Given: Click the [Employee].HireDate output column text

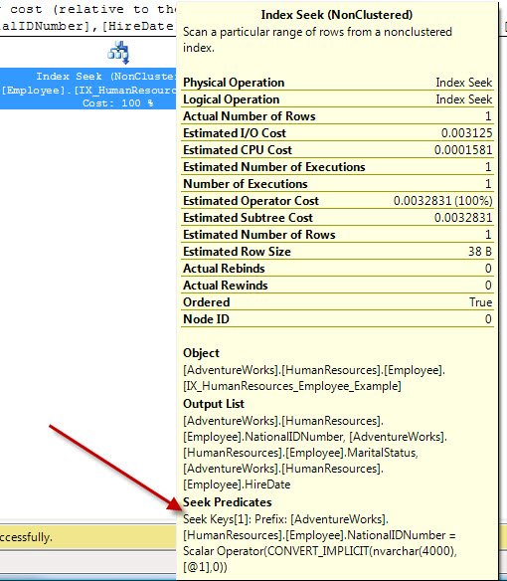Looking at the screenshot, I should 237,484.
